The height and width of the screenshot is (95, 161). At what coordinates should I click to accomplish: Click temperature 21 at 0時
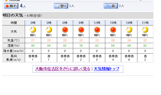(x=33, y=40)
